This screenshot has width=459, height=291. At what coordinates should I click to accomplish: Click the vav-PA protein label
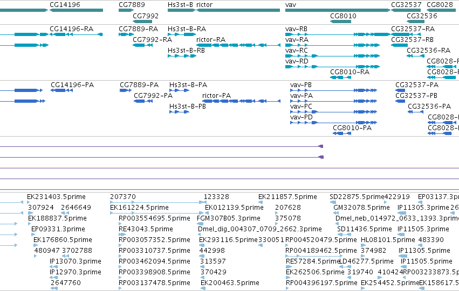click(302, 96)
